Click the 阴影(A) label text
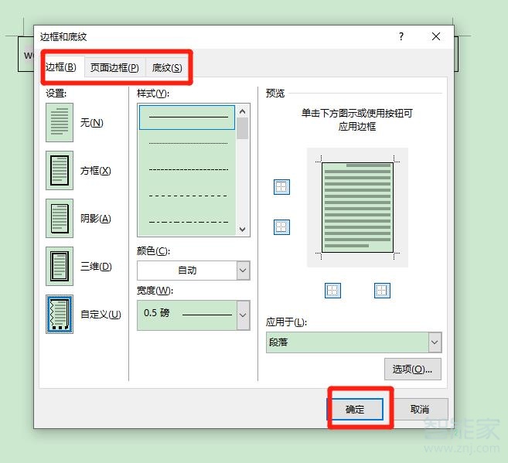The image size is (508, 463). [96, 219]
